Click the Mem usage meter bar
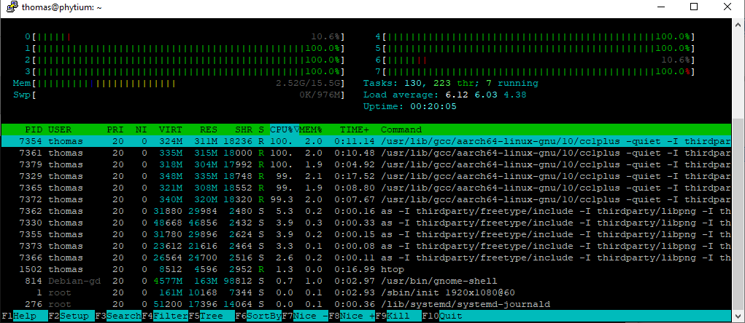 pos(175,83)
